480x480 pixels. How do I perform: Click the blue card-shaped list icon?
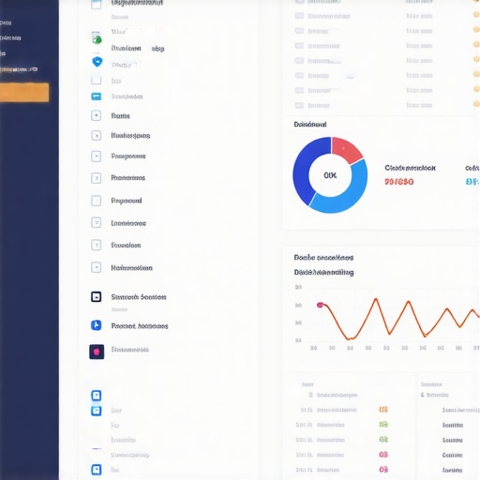click(x=97, y=97)
